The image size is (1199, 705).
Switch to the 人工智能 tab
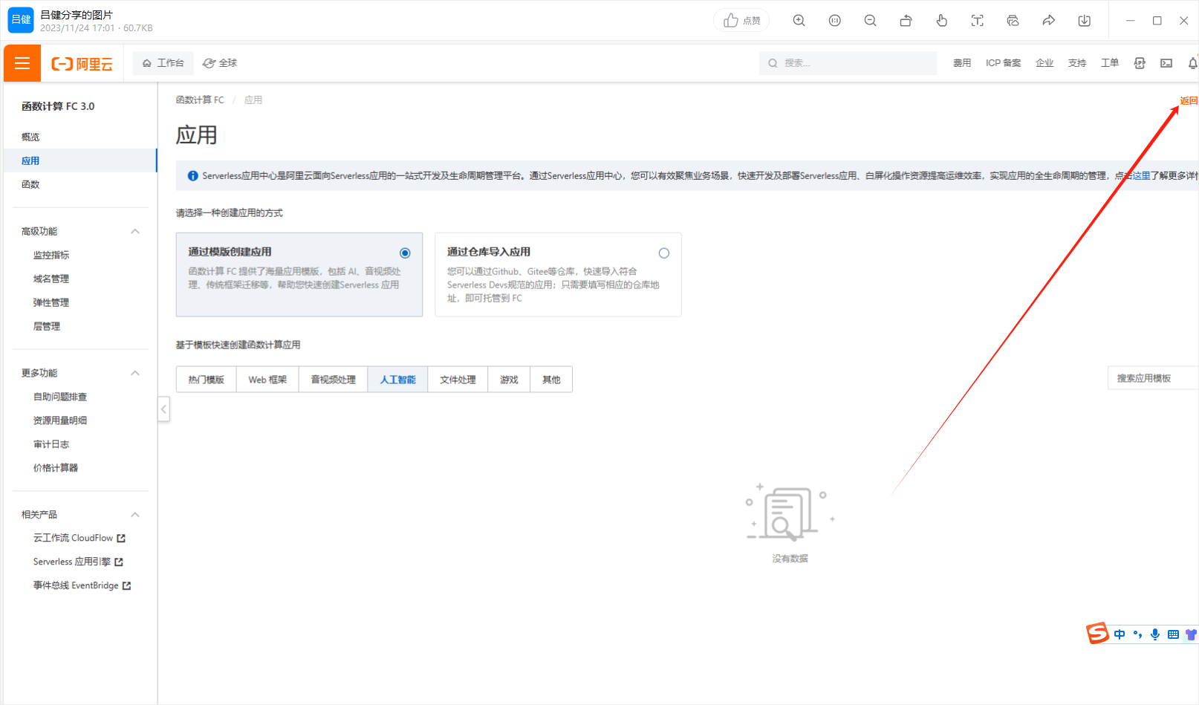click(398, 380)
